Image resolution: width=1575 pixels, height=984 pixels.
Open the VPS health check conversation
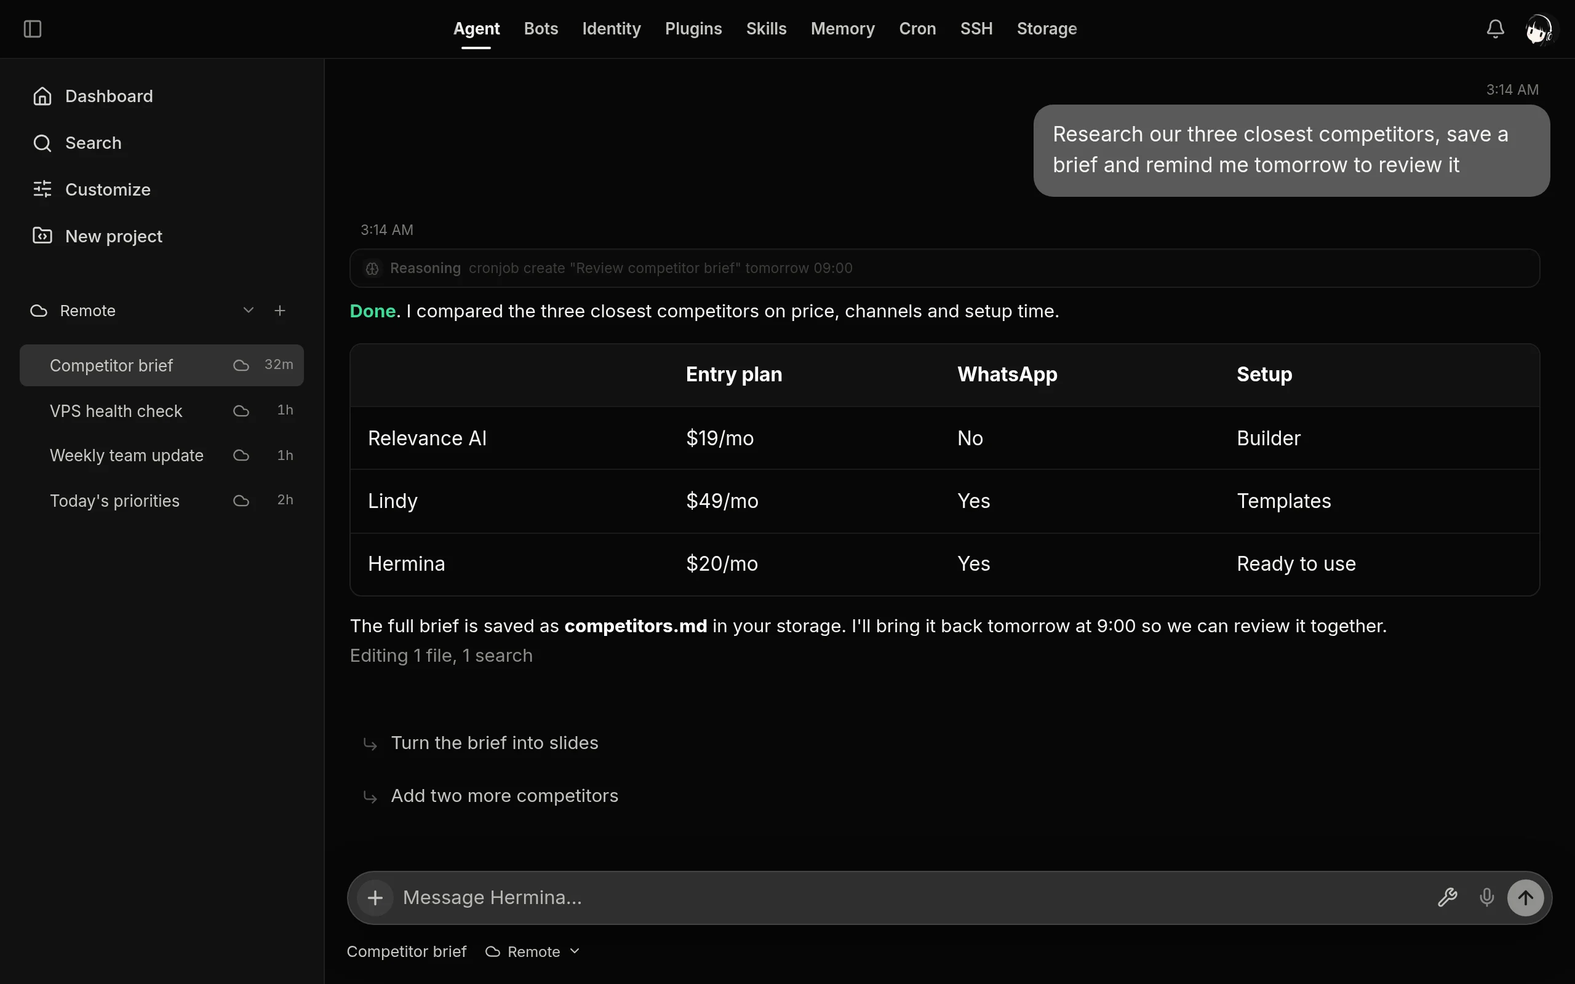tap(161, 411)
